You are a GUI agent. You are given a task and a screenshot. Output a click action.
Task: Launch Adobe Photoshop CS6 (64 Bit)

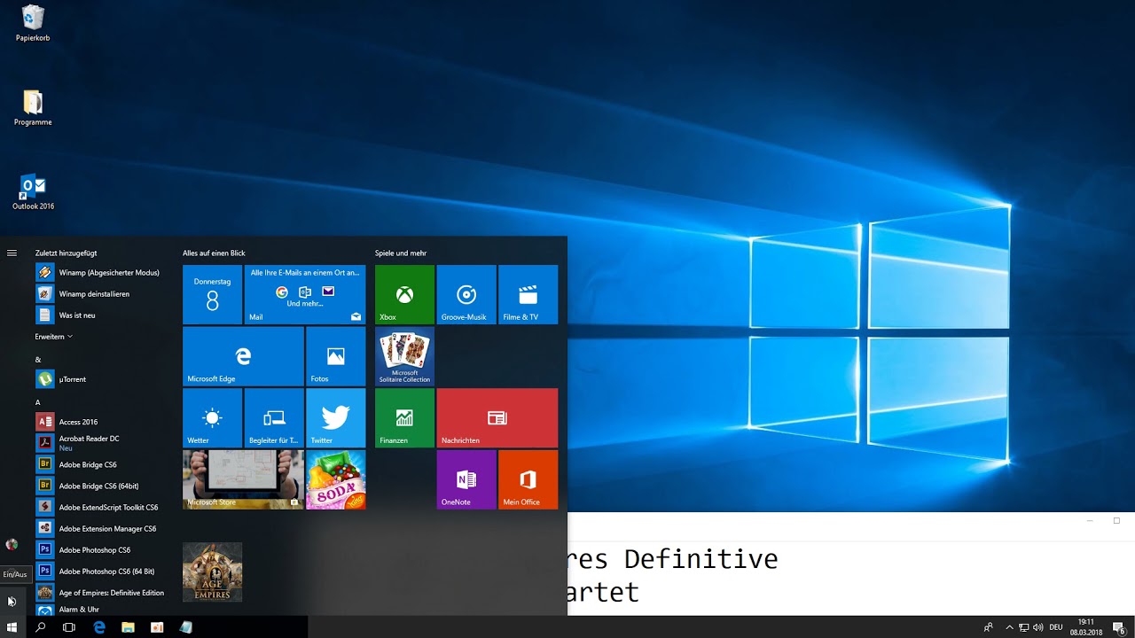[100, 571]
